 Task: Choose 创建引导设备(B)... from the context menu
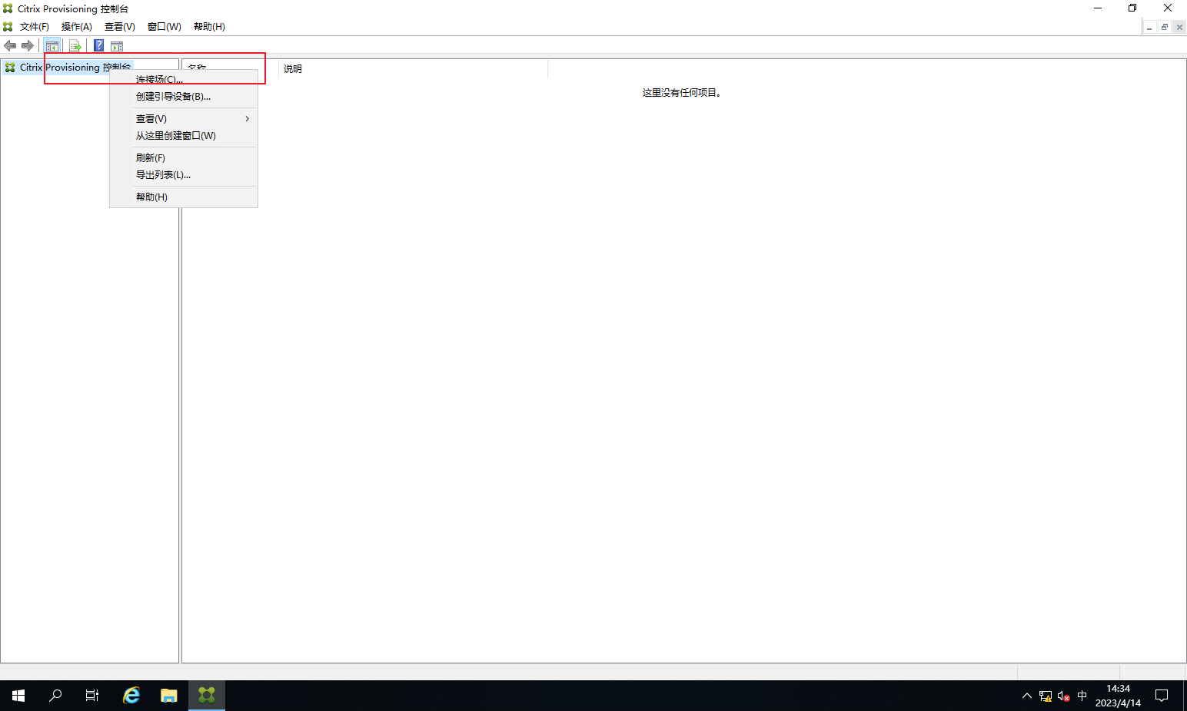click(173, 97)
